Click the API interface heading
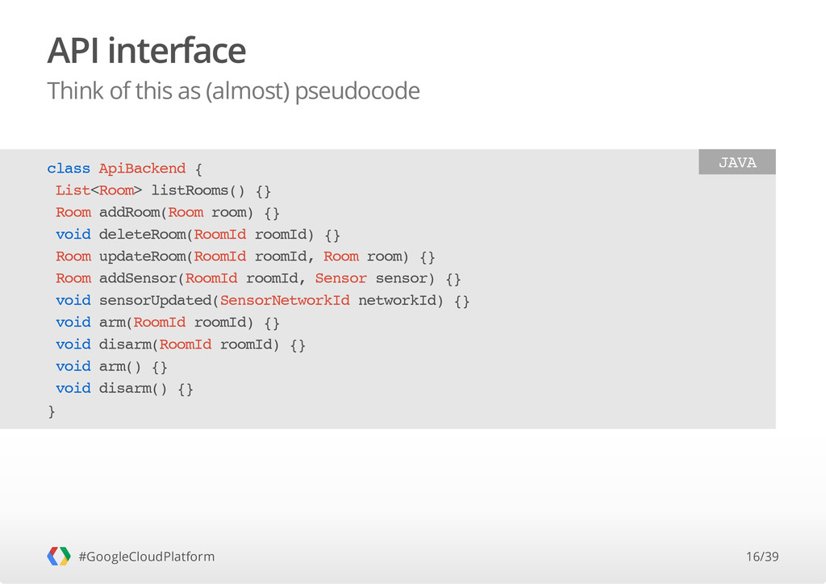The width and height of the screenshot is (826, 584). (x=147, y=51)
